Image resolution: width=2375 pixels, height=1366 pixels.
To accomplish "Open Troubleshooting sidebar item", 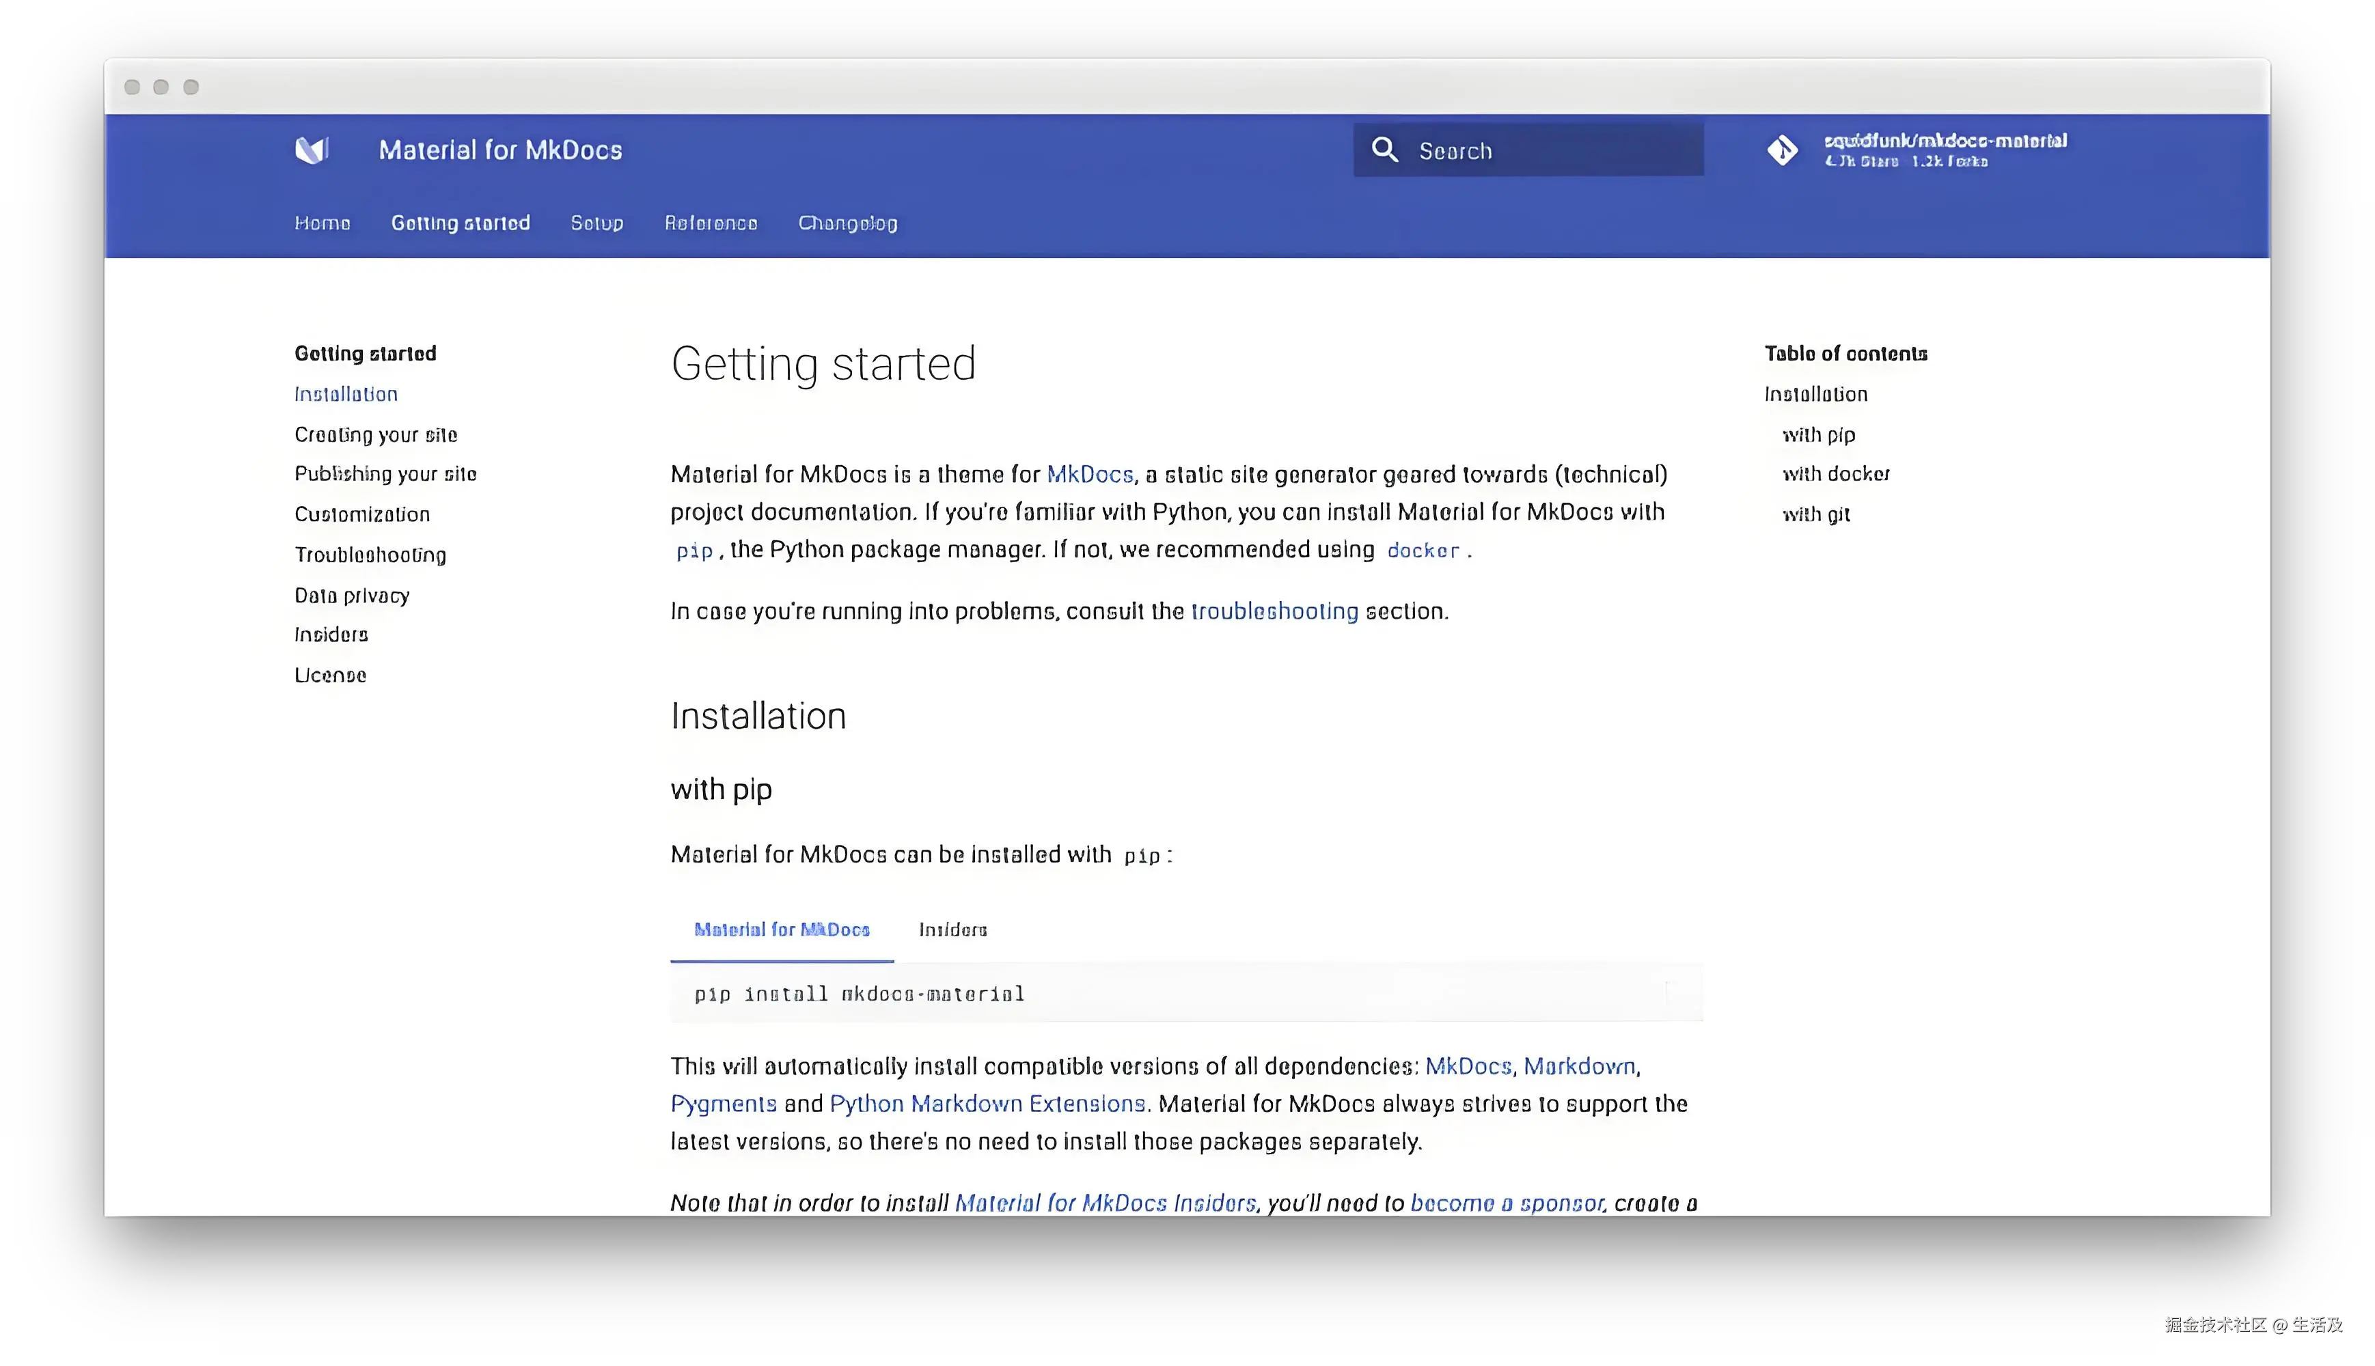I will pos(370,555).
